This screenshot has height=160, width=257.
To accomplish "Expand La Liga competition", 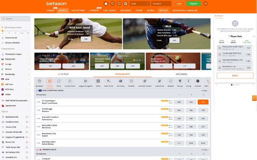I will tap(29, 64).
